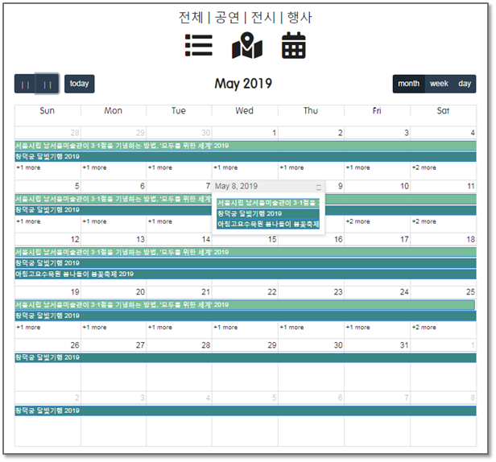The width and height of the screenshot is (496, 462).
Task: Expand '+1 more' under May 24
Action: coord(358,328)
